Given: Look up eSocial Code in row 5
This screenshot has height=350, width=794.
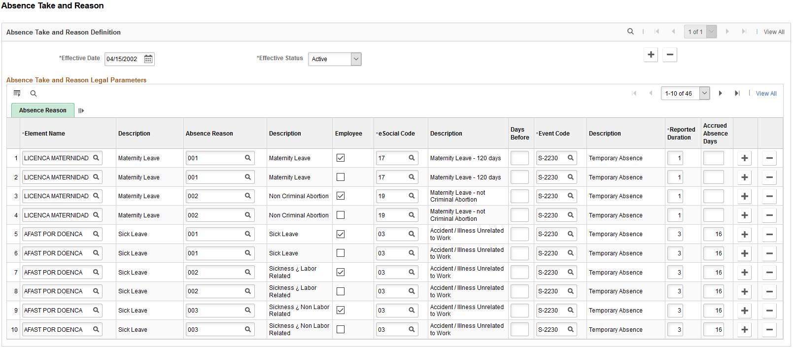Looking at the screenshot, I should [412, 234].
